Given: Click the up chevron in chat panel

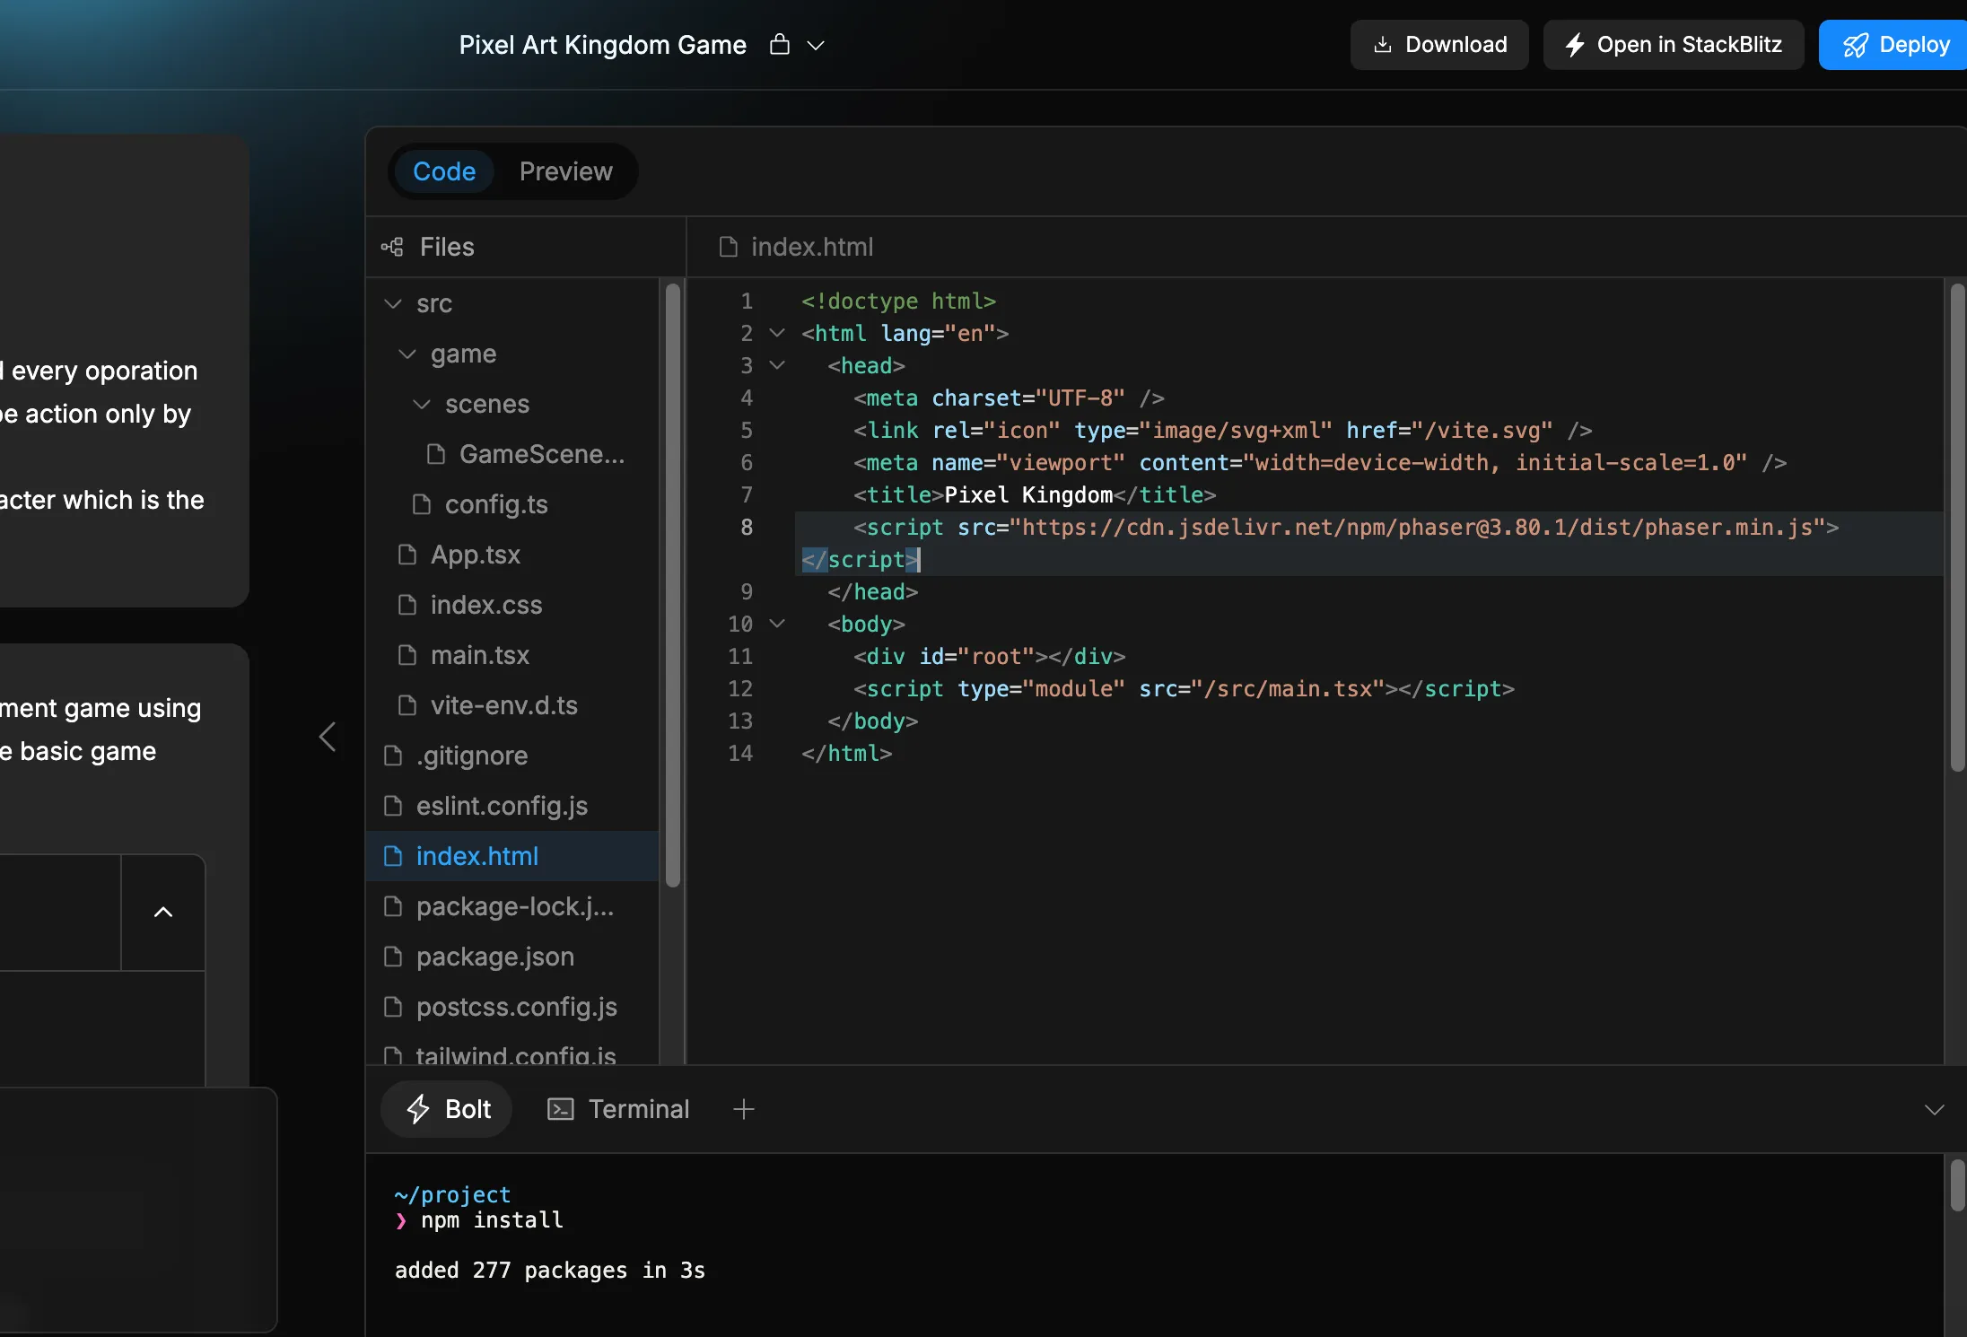Looking at the screenshot, I should coord(163,913).
